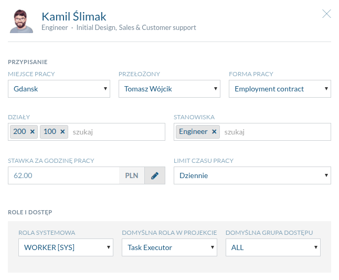Click the name Kamil Ślimak heading

[74, 17]
